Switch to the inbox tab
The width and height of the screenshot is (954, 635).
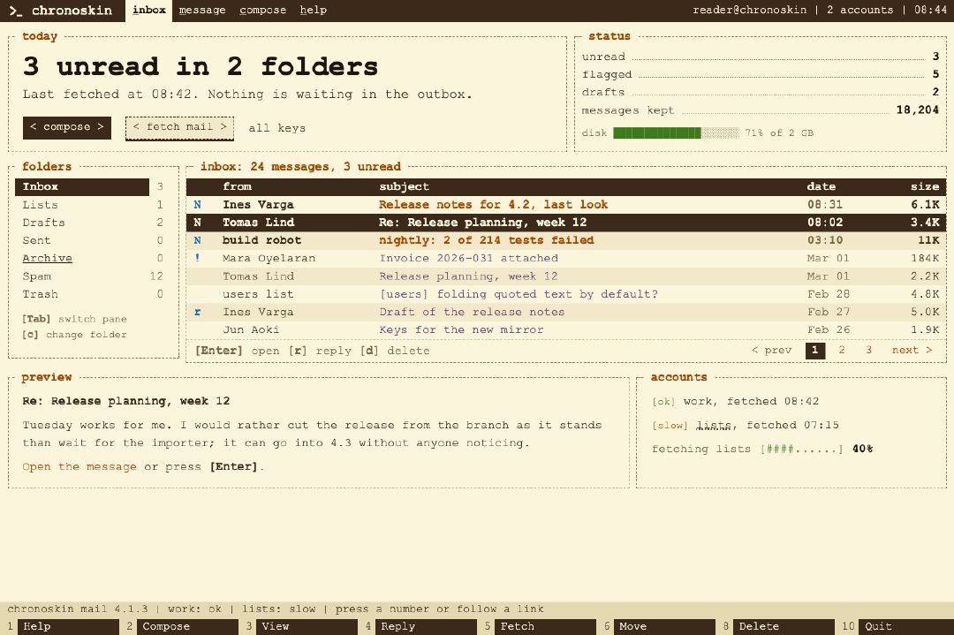[x=149, y=11]
